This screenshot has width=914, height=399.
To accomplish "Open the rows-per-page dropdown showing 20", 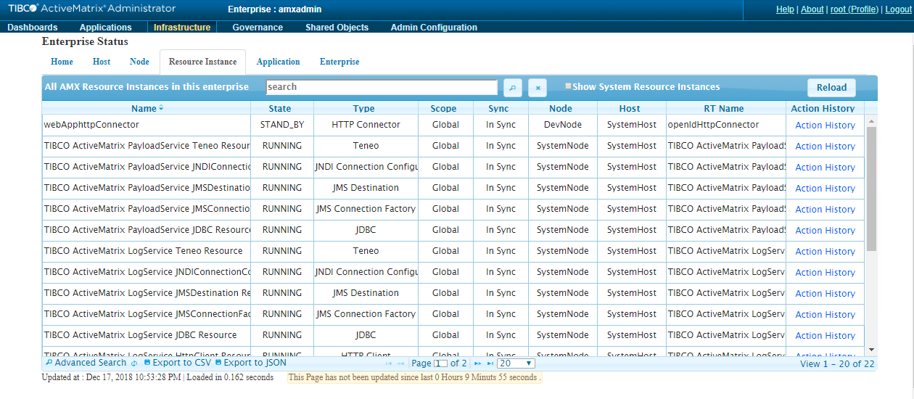I will (516, 363).
